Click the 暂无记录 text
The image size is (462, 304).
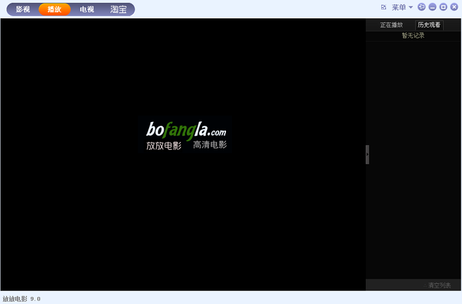click(x=413, y=35)
